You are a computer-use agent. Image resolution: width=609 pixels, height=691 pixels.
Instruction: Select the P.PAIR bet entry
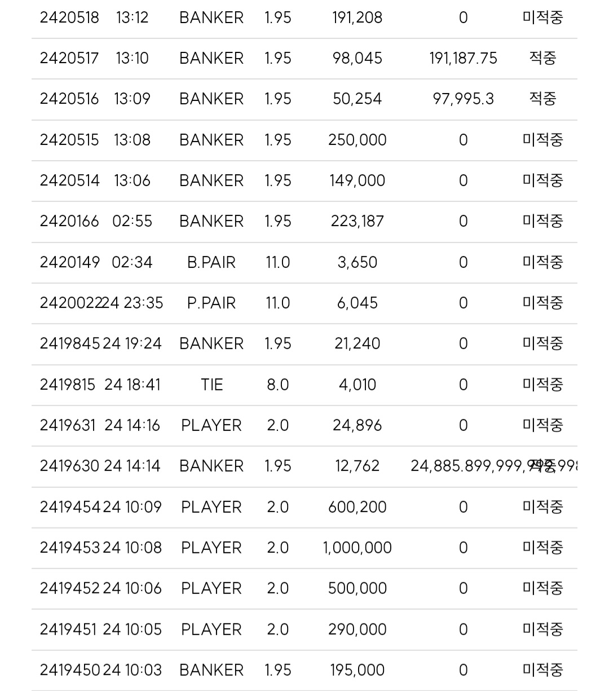[x=304, y=303]
